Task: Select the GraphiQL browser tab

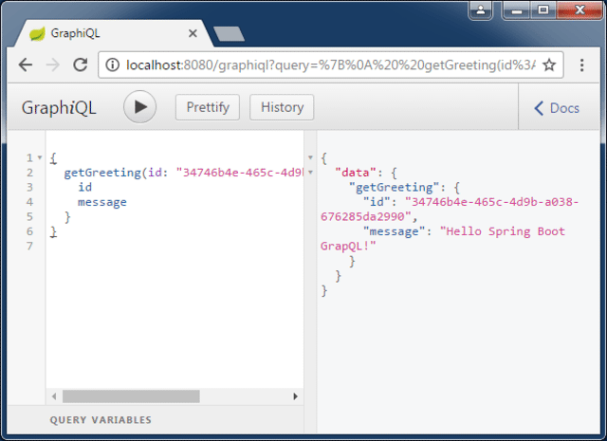Action: point(114,34)
